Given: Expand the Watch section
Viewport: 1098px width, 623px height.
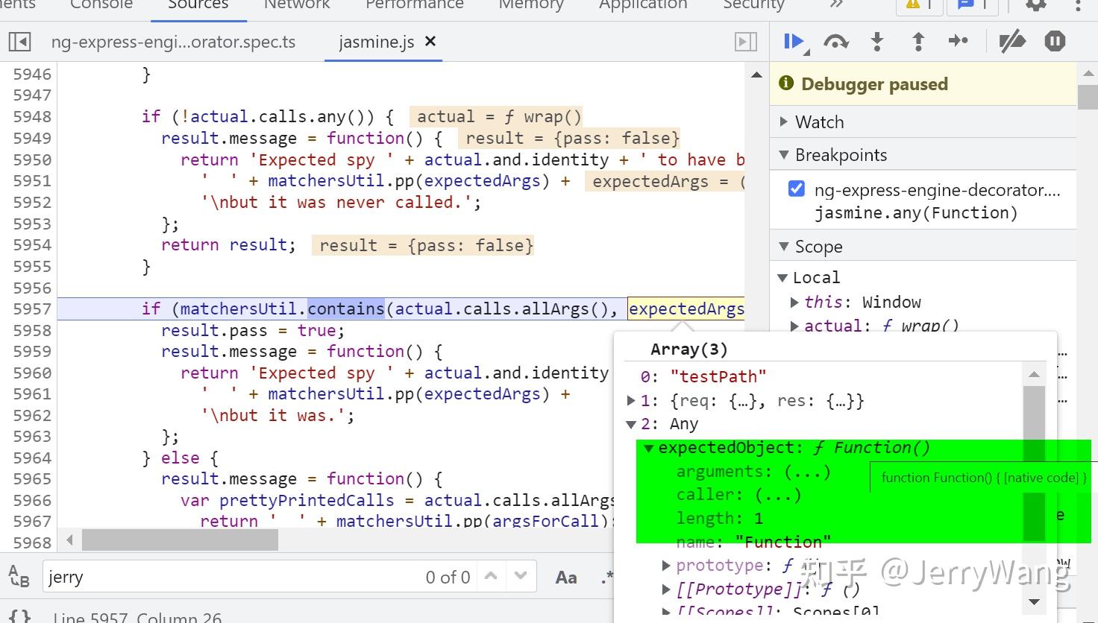Looking at the screenshot, I should pyautogui.click(x=784, y=121).
